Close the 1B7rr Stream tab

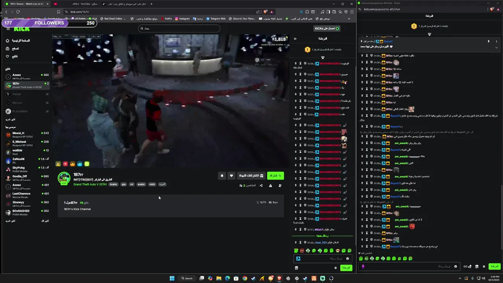pyautogui.click(x=47, y=4)
